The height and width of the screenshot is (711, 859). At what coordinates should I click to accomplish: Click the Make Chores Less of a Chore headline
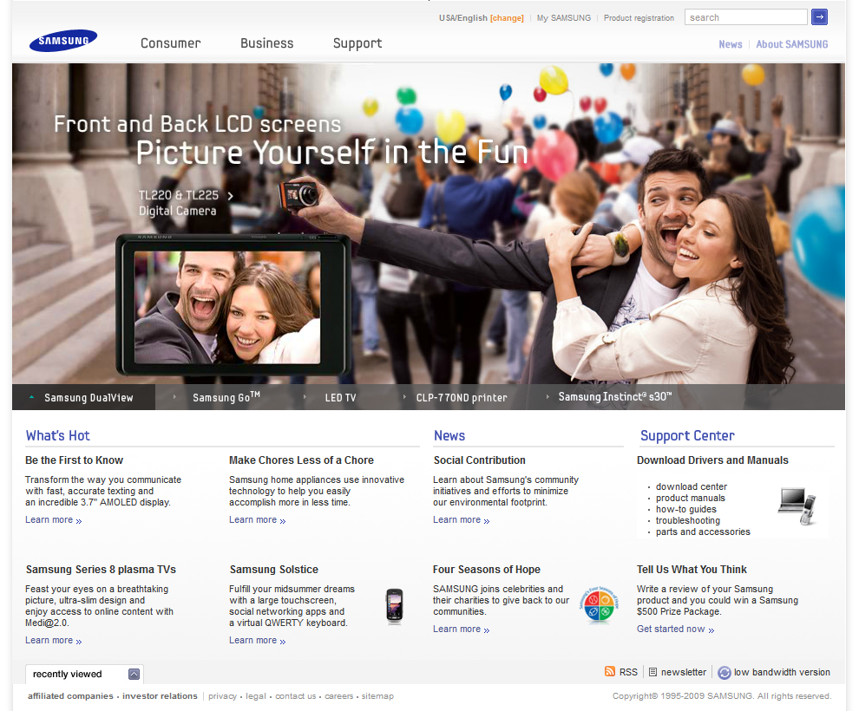coord(301,460)
